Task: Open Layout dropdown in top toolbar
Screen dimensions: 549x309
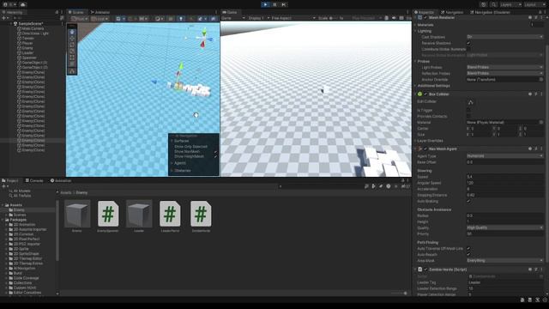Action: pos(534,4)
